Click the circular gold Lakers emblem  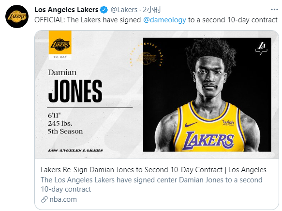pos(146,55)
